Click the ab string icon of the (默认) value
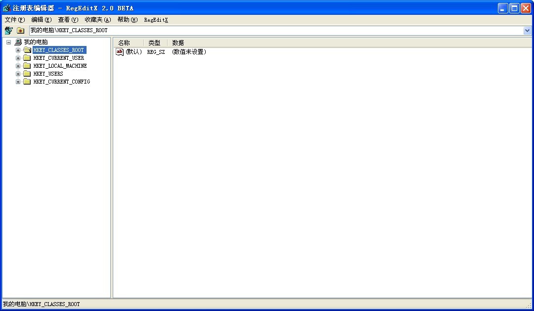 click(120, 52)
